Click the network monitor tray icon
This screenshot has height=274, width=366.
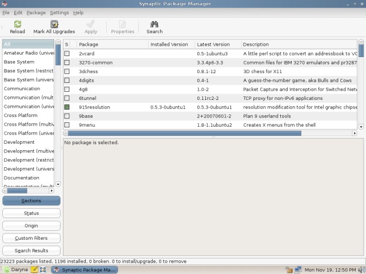[298, 269]
